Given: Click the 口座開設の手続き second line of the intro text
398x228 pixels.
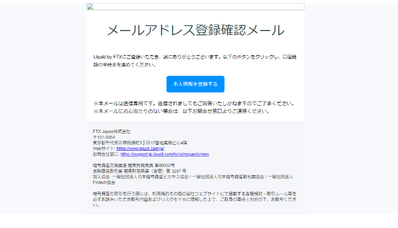Looking at the screenshot, I should [124, 64].
